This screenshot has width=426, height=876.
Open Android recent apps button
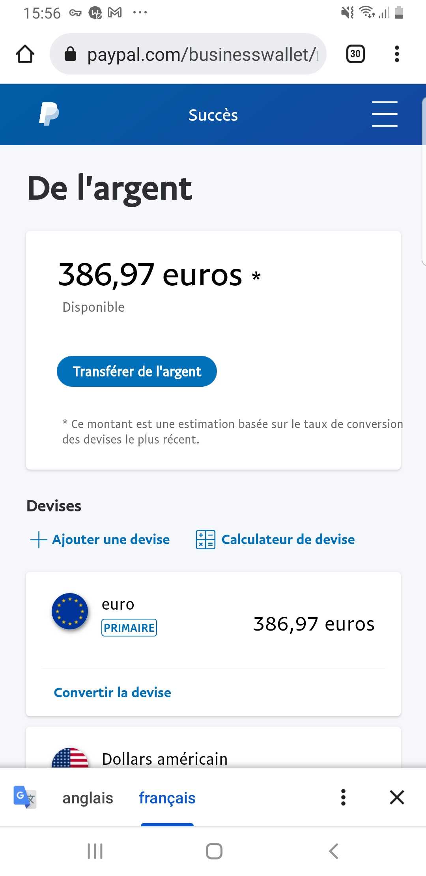pyautogui.click(x=95, y=851)
